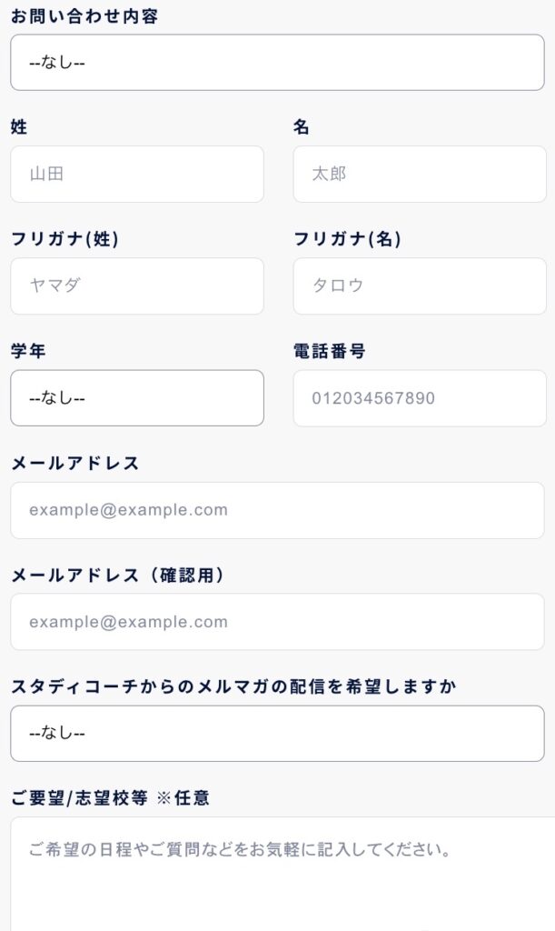Click the タロウ placeholder input

(419, 285)
